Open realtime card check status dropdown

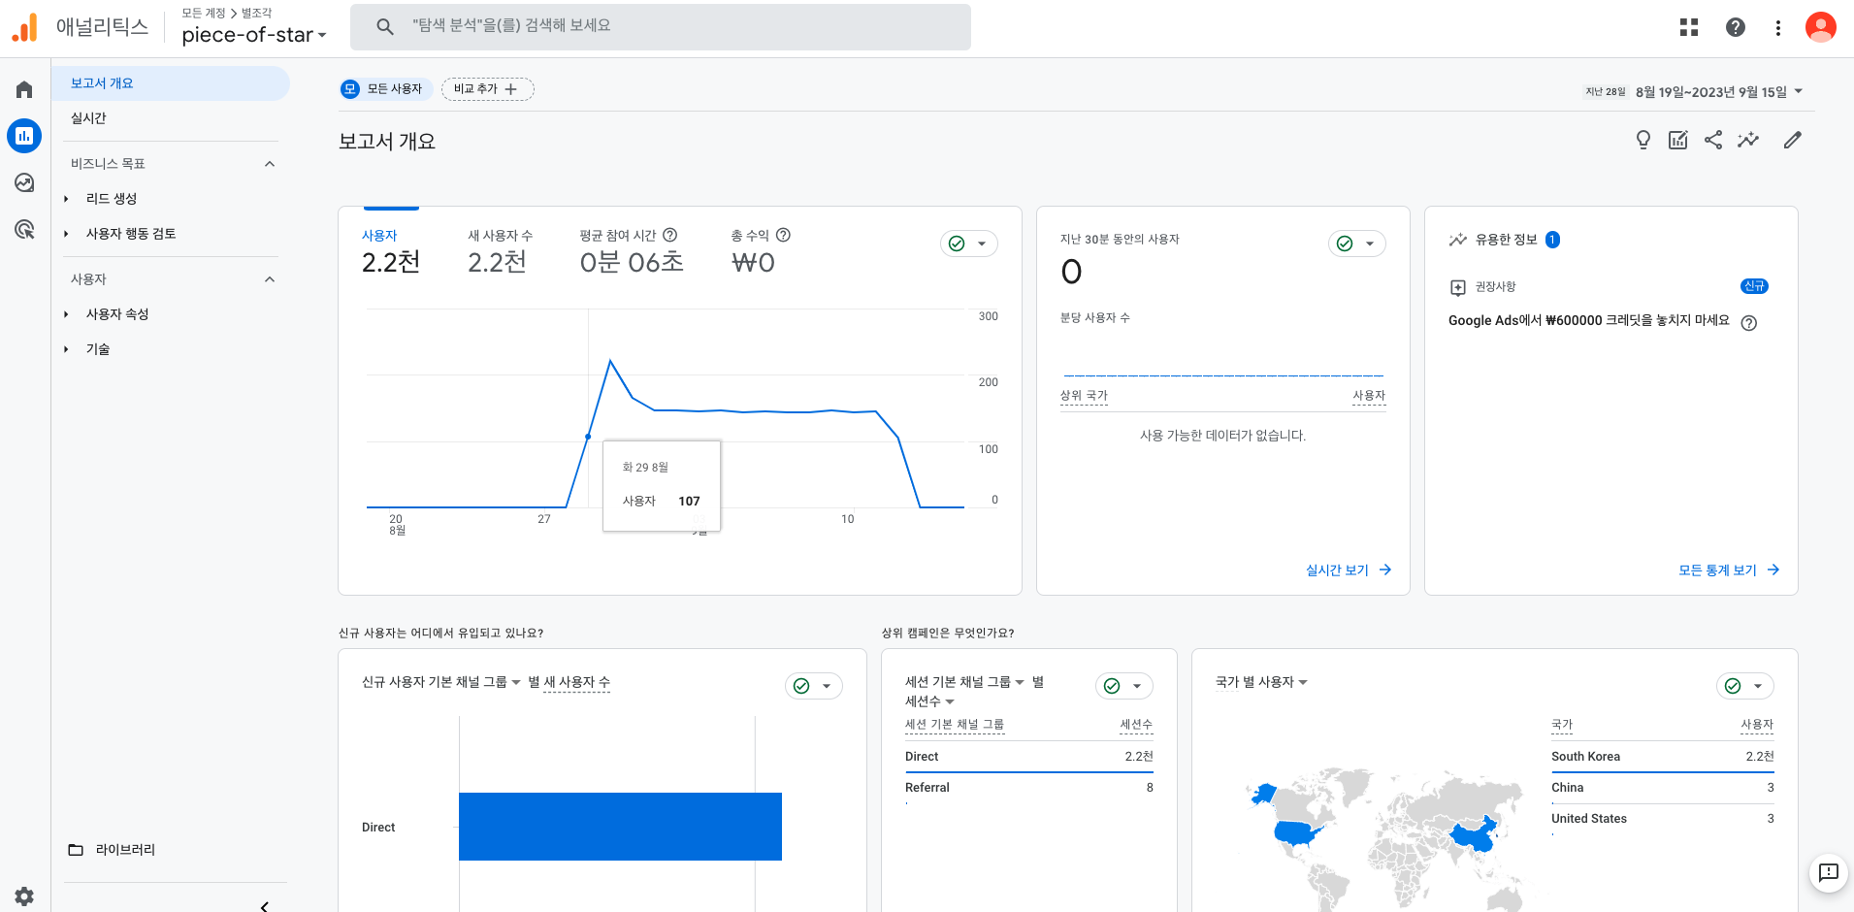coord(1357,244)
